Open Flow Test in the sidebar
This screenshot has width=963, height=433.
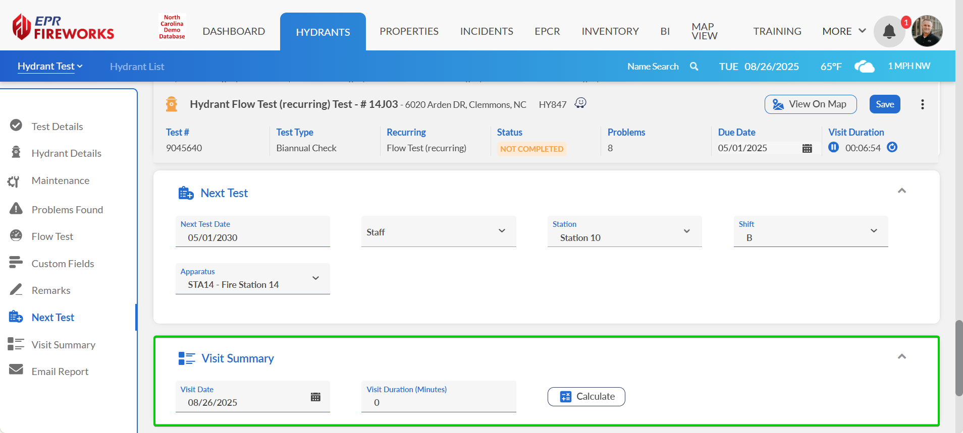click(52, 236)
